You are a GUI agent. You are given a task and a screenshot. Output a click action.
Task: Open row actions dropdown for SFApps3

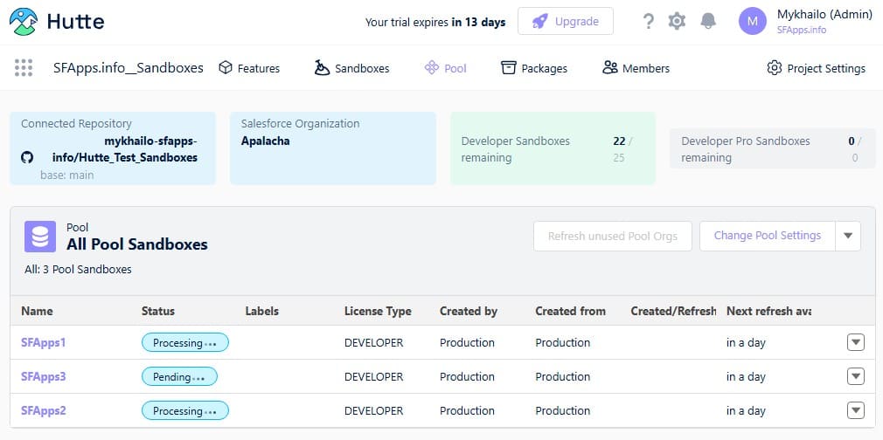[x=855, y=376]
